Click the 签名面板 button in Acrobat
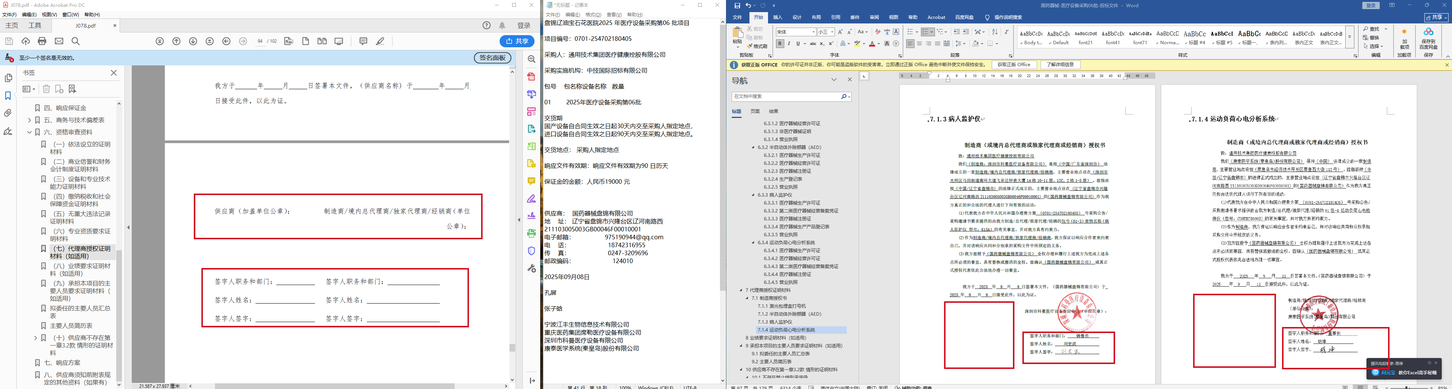 [x=492, y=58]
